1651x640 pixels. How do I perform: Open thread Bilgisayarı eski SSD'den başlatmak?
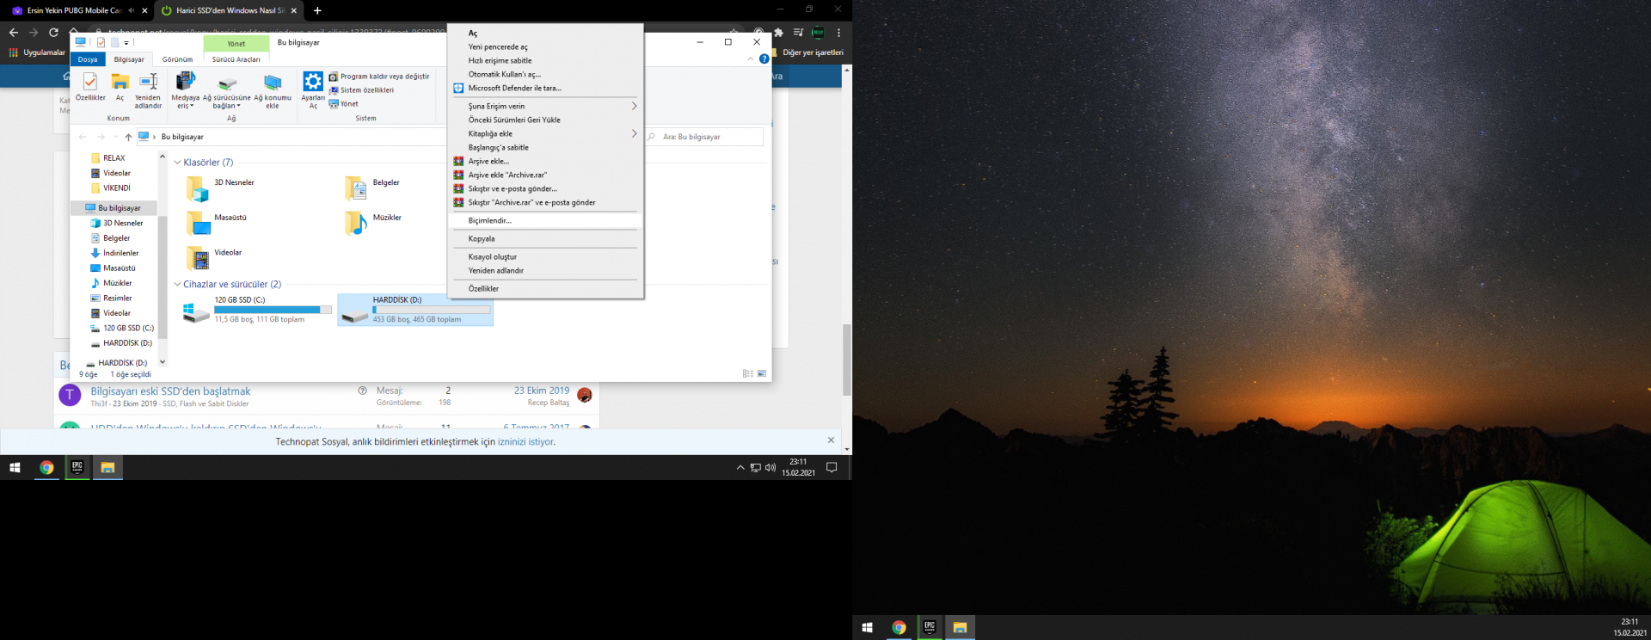point(170,391)
